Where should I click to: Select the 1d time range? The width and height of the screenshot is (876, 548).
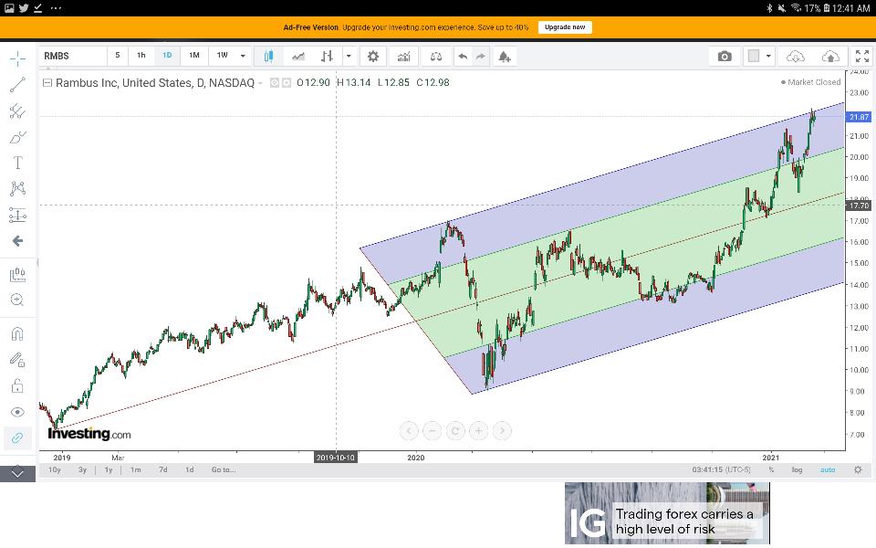point(190,469)
